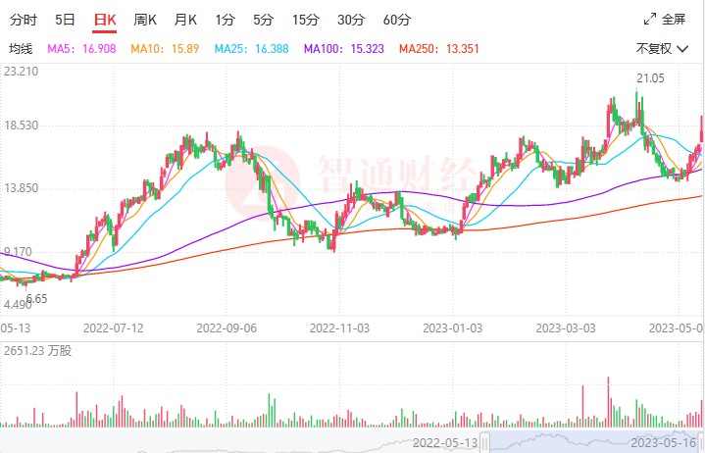Toggle the MA25 indicator line
This screenshot has width=705, height=453.
click(x=251, y=48)
